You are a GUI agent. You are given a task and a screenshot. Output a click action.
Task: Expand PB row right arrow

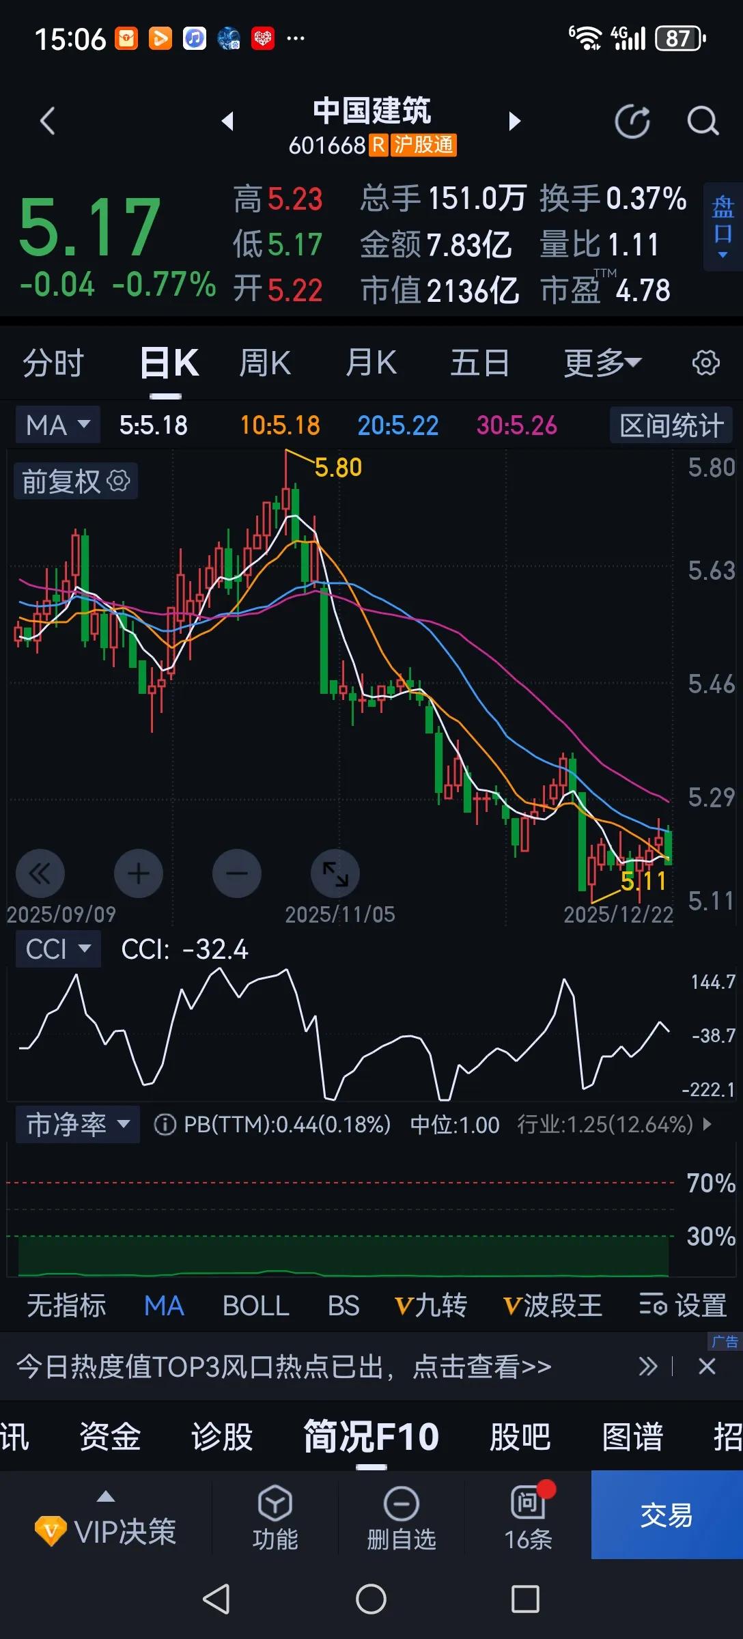(707, 1123)
